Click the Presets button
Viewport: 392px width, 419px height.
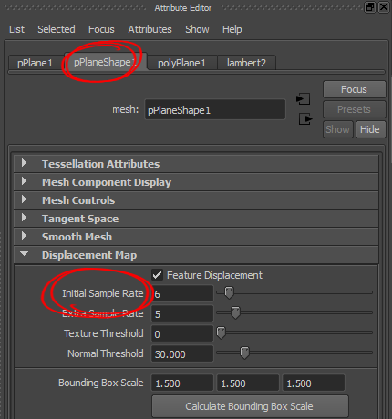click(355, 109)
